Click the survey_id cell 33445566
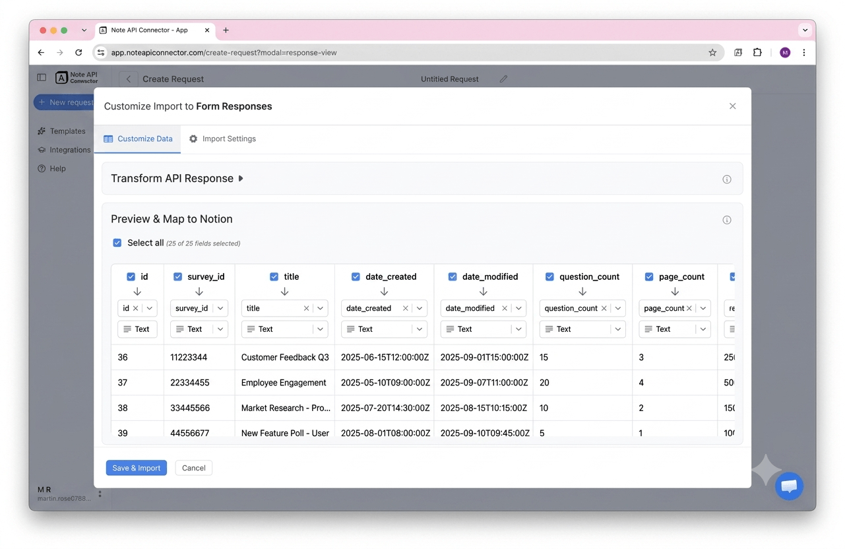 tap(199, 408)
